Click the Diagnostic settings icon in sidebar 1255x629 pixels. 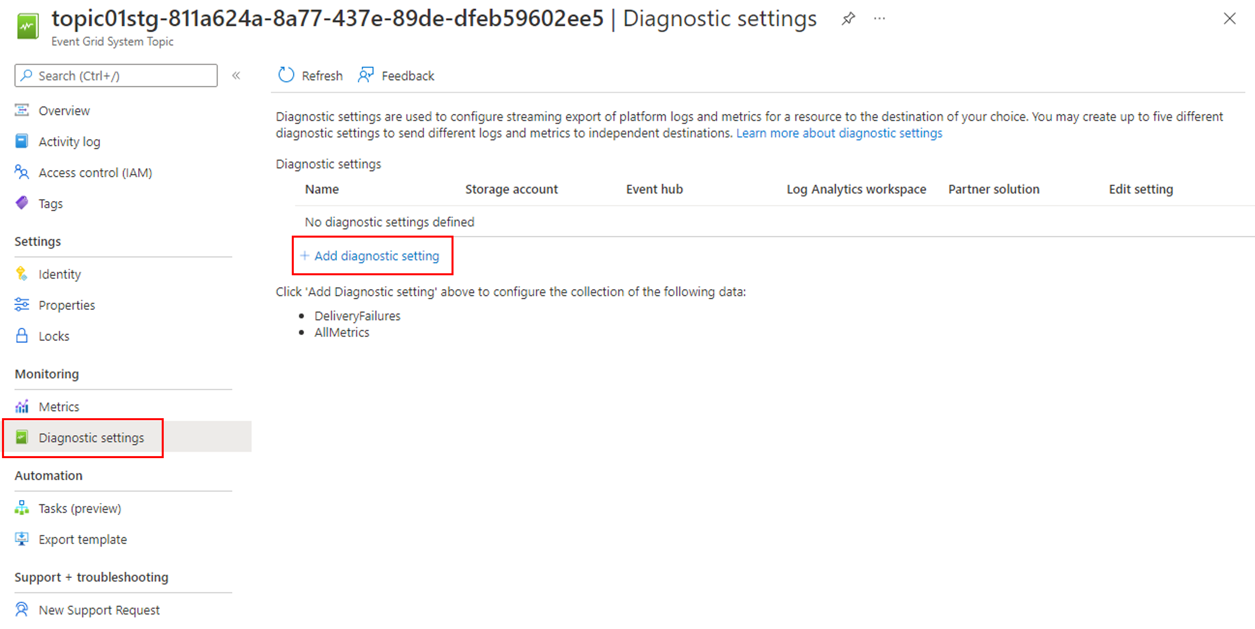22,438
